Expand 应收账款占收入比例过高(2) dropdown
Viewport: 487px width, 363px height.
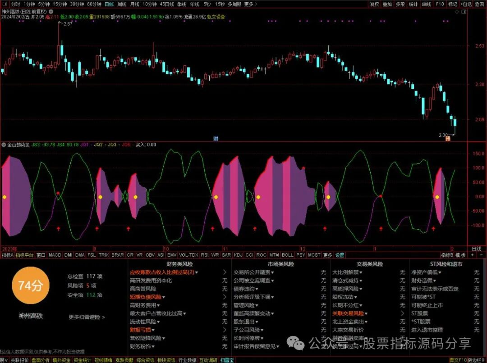197,272
